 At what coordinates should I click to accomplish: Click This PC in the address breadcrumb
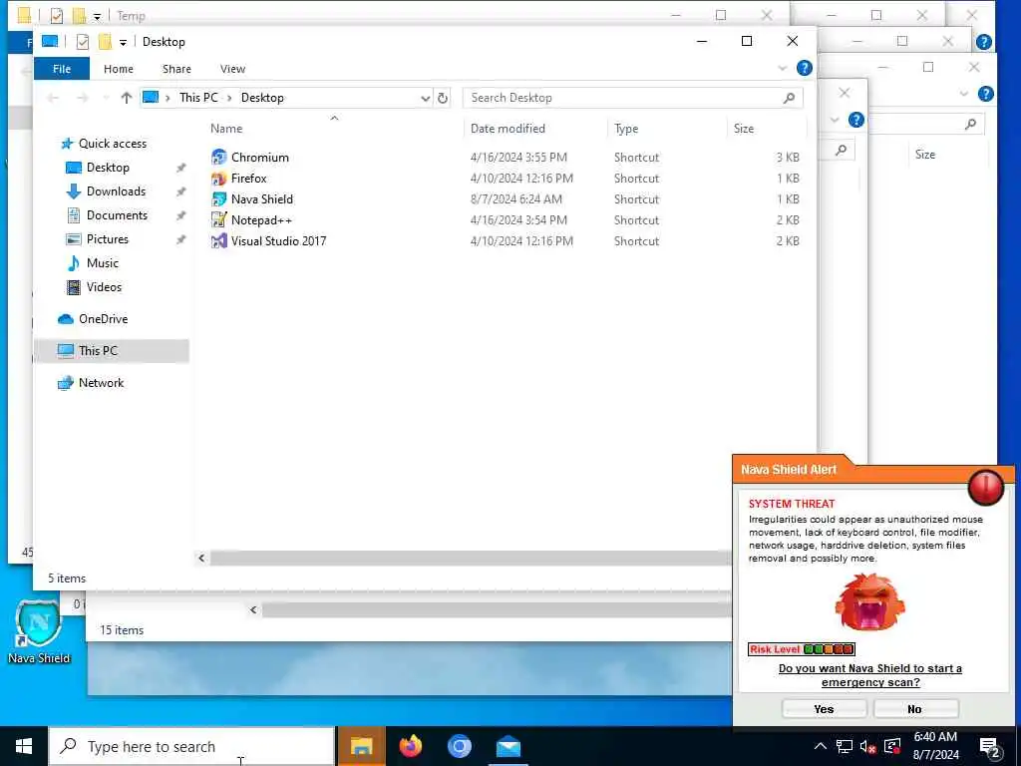click(x=198, y=98)
